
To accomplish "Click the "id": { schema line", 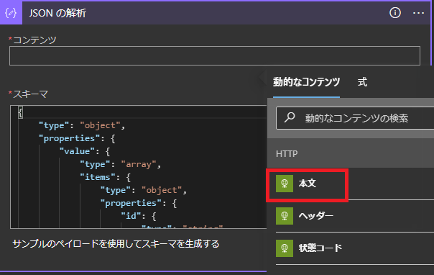I will [x=139, y=216].
